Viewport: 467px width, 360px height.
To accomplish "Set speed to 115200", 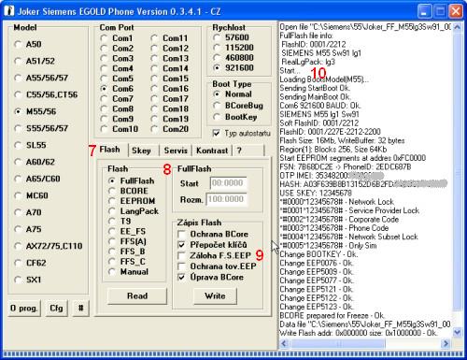I will coord(217,48).
